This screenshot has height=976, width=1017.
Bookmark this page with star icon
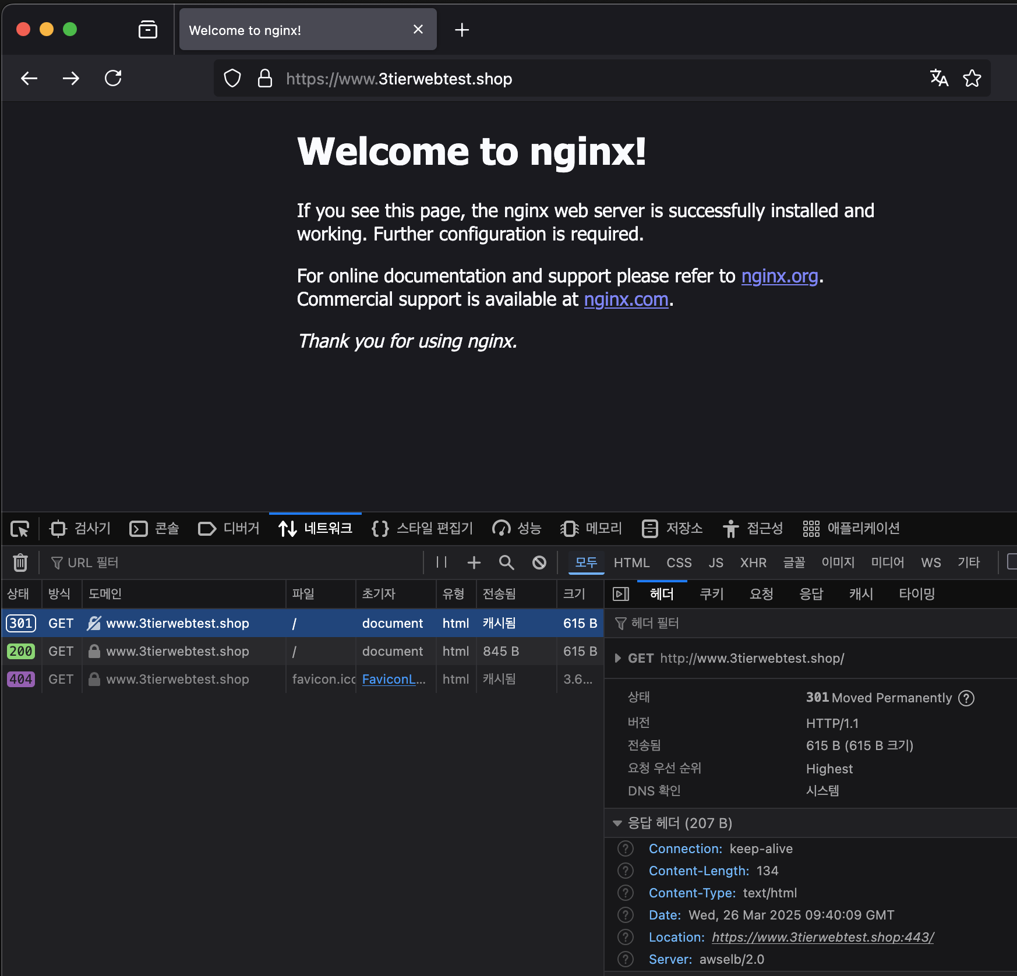(x=972, y=78)
